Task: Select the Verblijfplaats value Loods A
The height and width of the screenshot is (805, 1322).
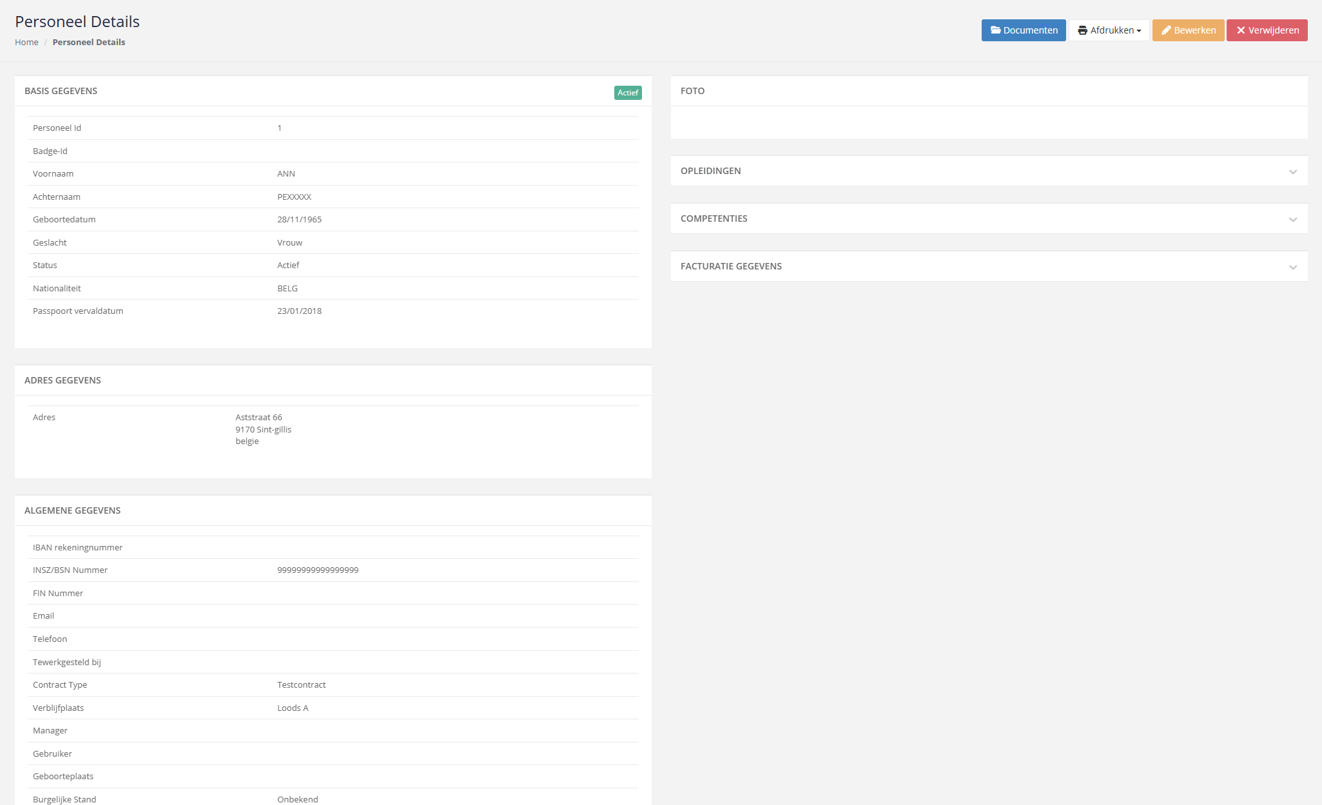Action: 293,708
